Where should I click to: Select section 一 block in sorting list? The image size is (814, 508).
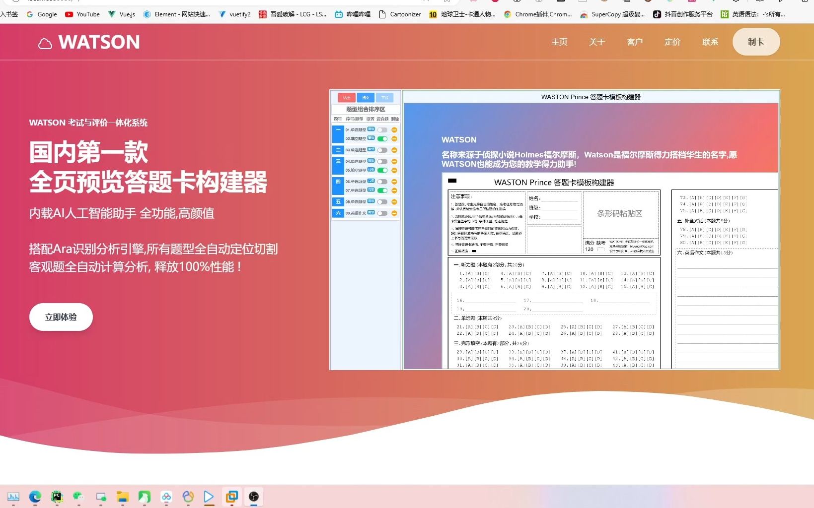point(338,134)
